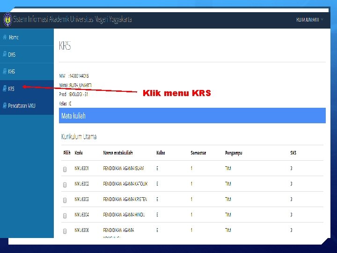Tick checkbox for Pendidikan Agama Islam
Viewport: 337px width, 253px height.
point(65,169)
